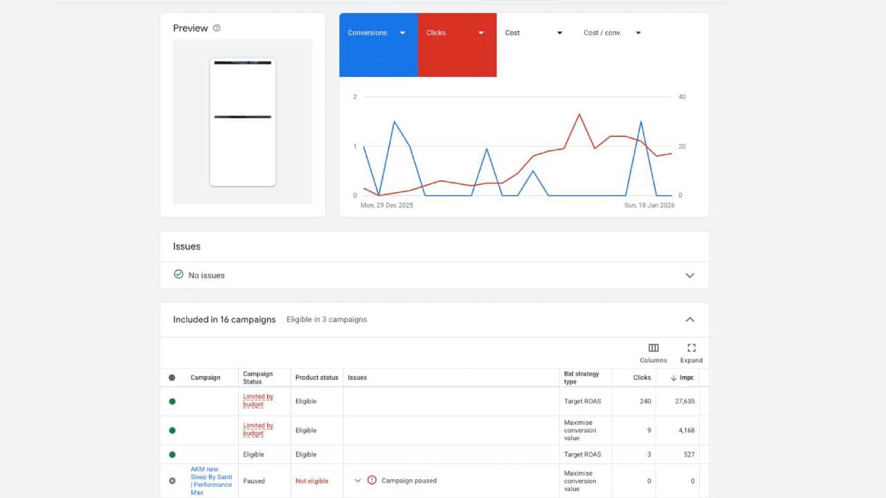Open the Cost / conv. metric dropdown
The height and width of the screenshot is (498, 886).
point(638,33)
